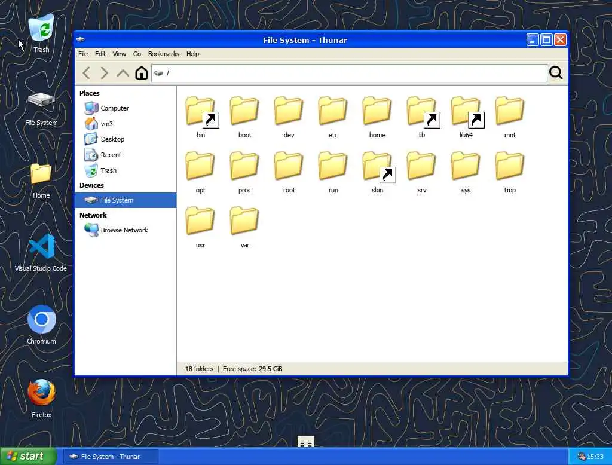Select the etc folder icon
The image size is (612, 465).
(x=333, y=111)
